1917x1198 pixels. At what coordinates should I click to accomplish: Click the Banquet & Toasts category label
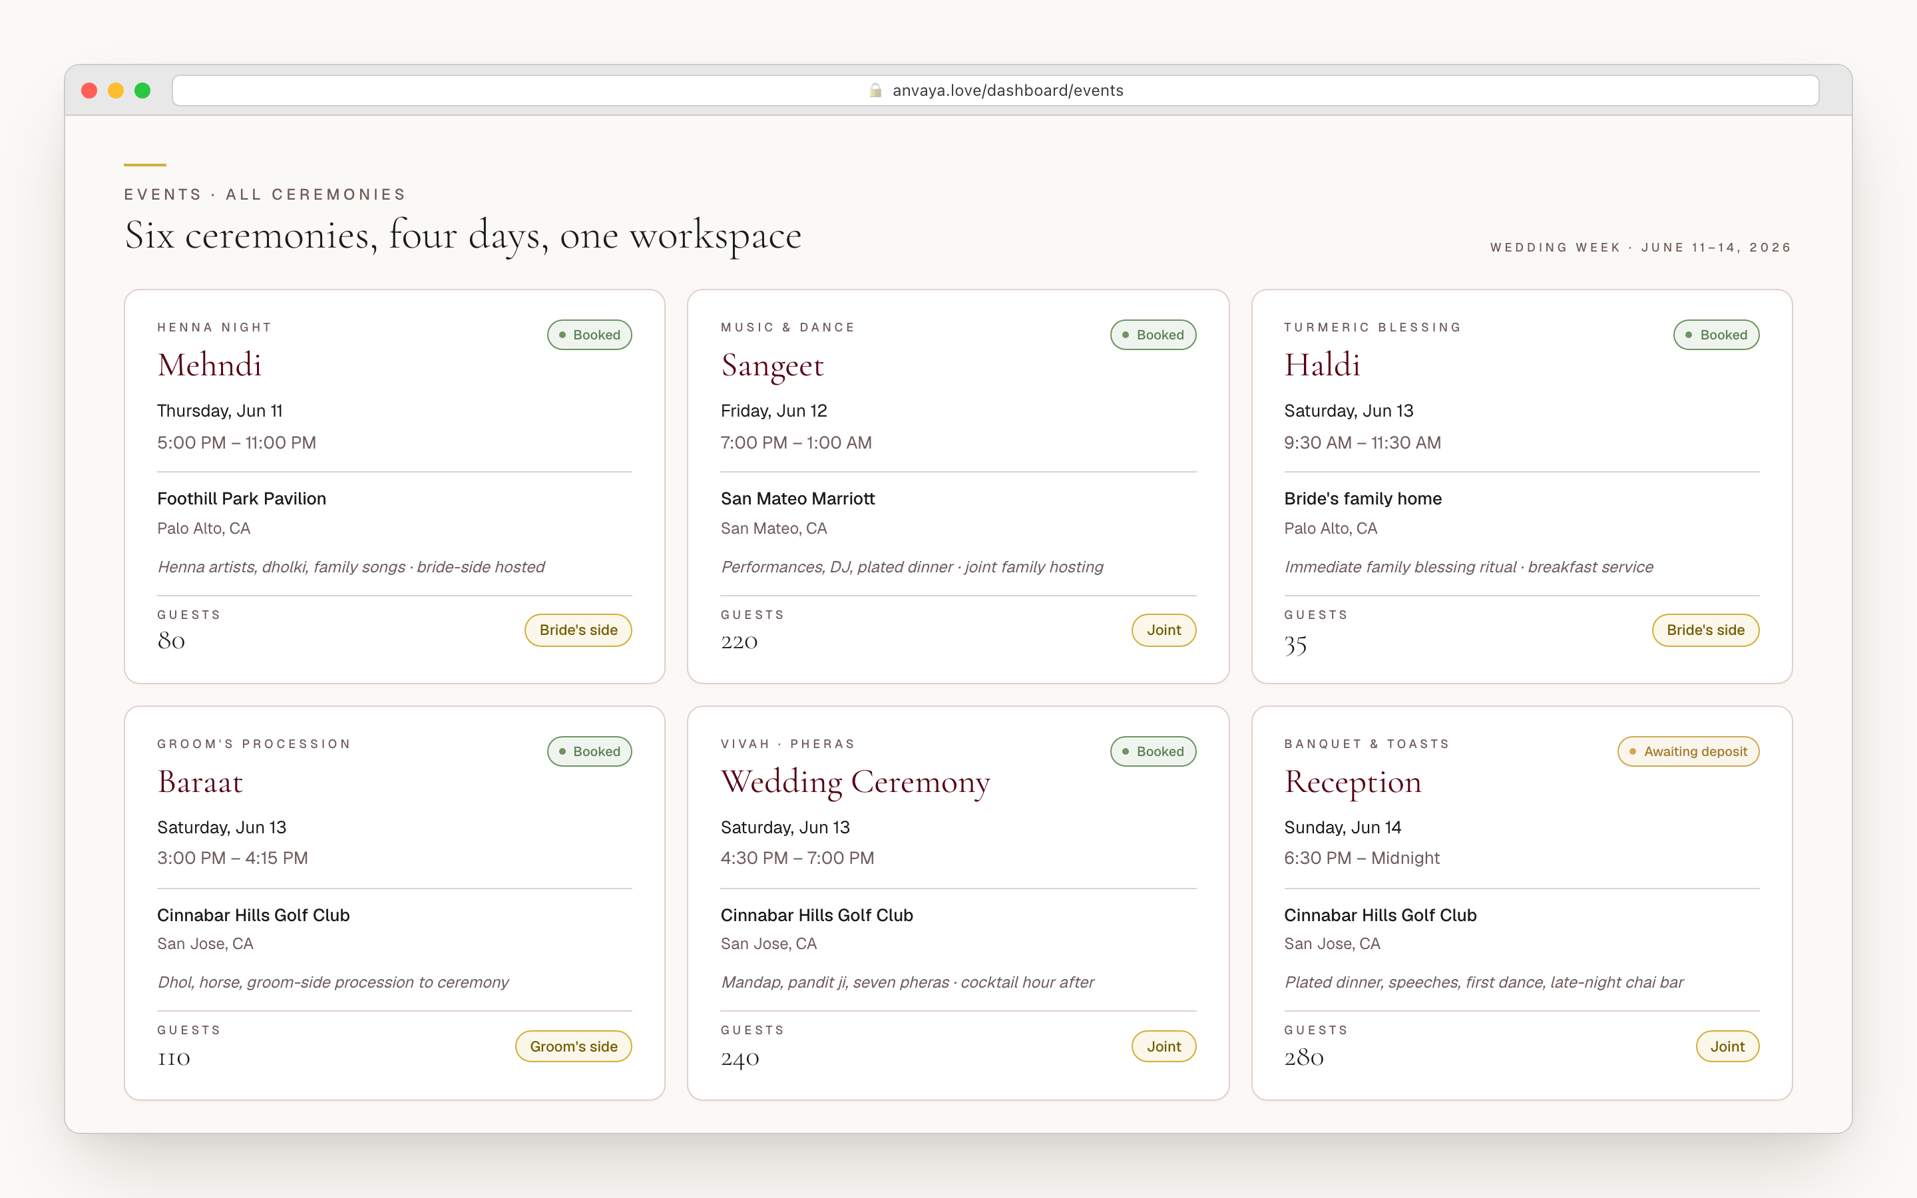coord(1367,744)
